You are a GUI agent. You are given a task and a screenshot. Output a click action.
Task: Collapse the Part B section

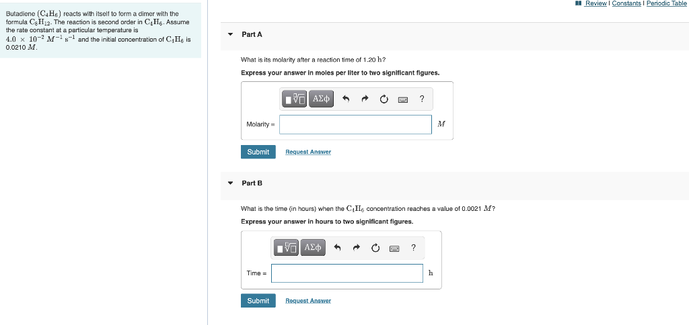coord(230,183)
